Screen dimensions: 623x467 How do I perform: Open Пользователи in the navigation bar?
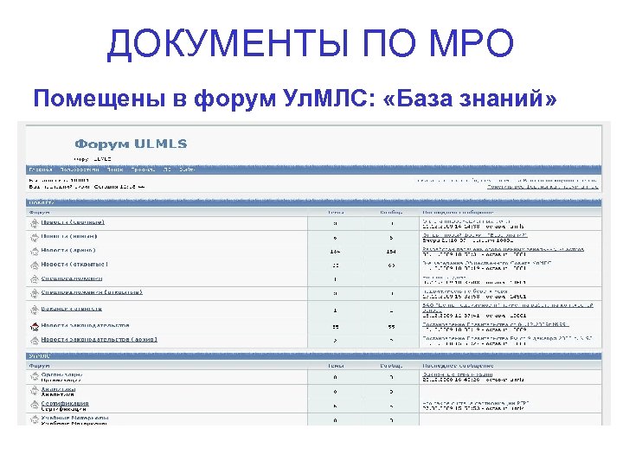80,170
